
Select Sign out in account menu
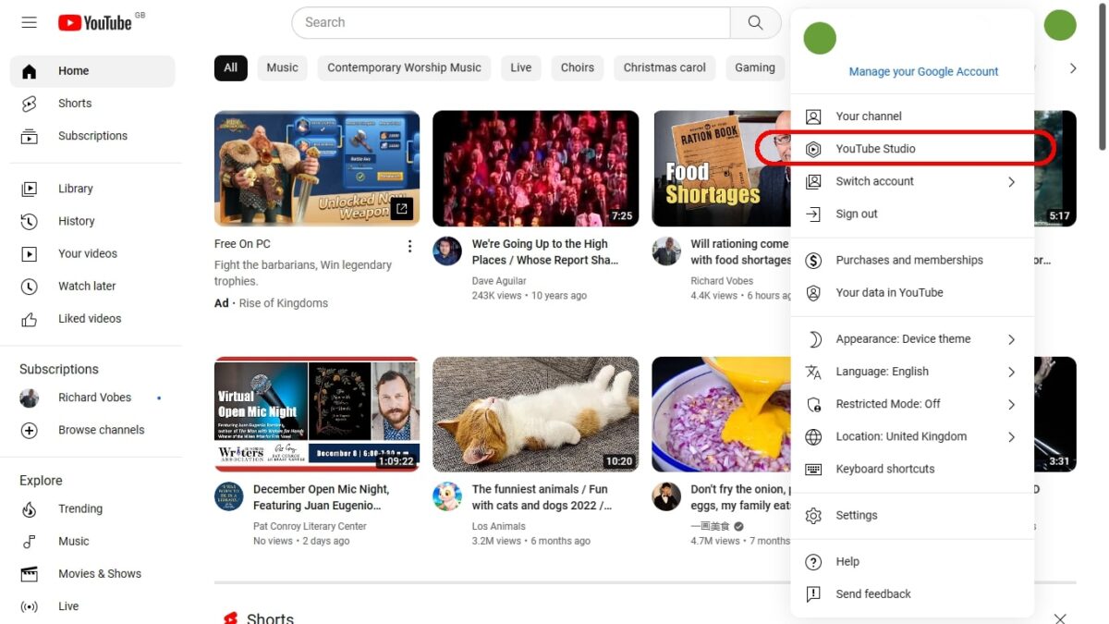(x=912, y=214)
